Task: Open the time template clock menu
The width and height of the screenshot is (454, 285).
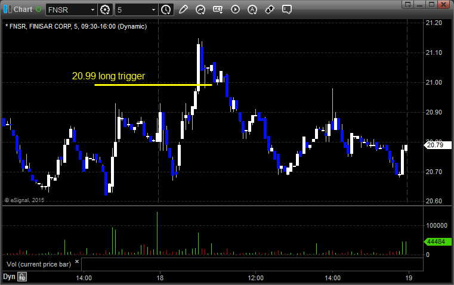Action: [x=166, y=10]
